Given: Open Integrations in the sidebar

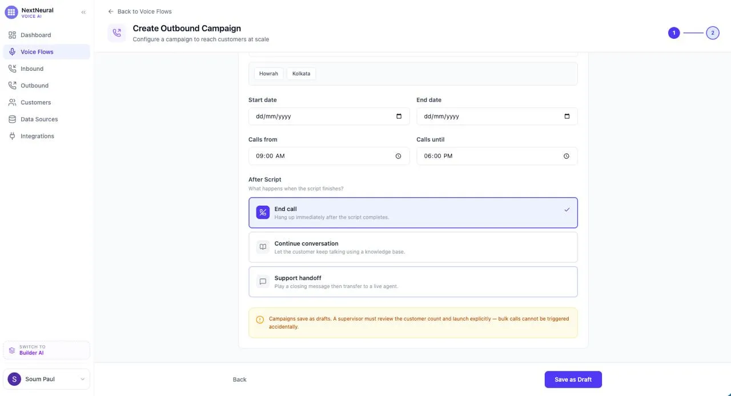Looking at the screenshot, I should [x=46, y=136].
